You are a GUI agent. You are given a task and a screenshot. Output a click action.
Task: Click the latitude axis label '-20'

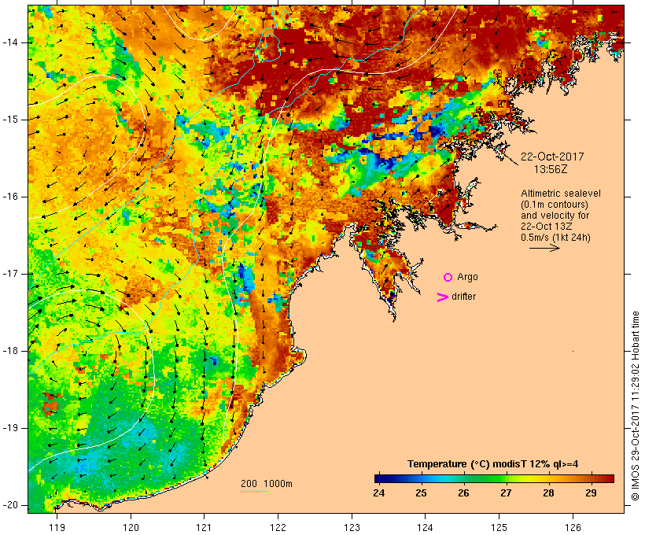point(10,505)
